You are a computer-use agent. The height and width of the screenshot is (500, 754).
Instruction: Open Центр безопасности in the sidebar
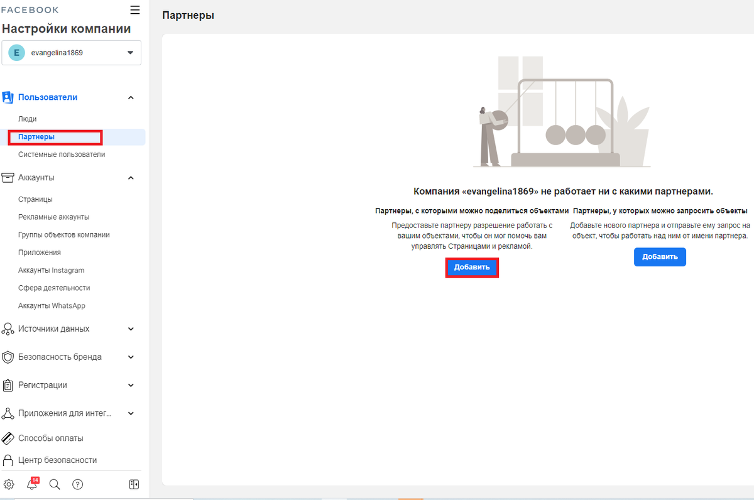click(58, 460)
